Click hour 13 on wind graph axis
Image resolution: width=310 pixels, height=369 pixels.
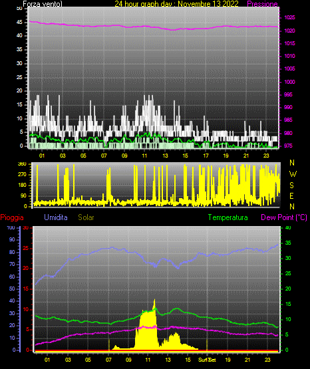[165, 156]
